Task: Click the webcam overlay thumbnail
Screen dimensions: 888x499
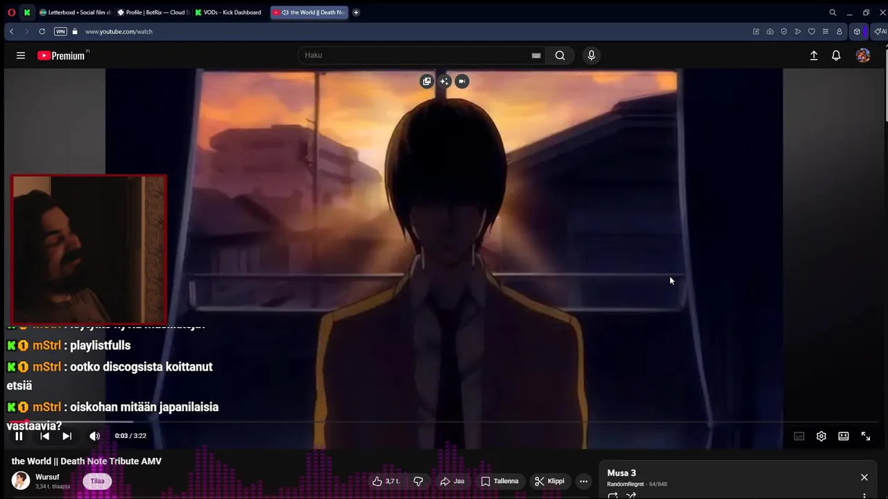Action: (89, 249)
